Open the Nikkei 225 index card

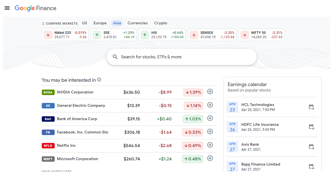point(65,35)
